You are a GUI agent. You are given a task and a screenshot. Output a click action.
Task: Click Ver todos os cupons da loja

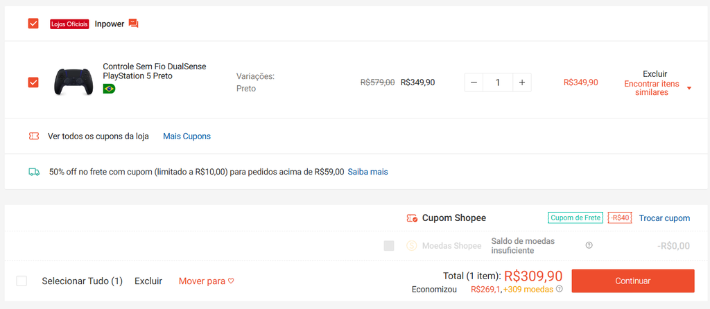pos(98,136)
